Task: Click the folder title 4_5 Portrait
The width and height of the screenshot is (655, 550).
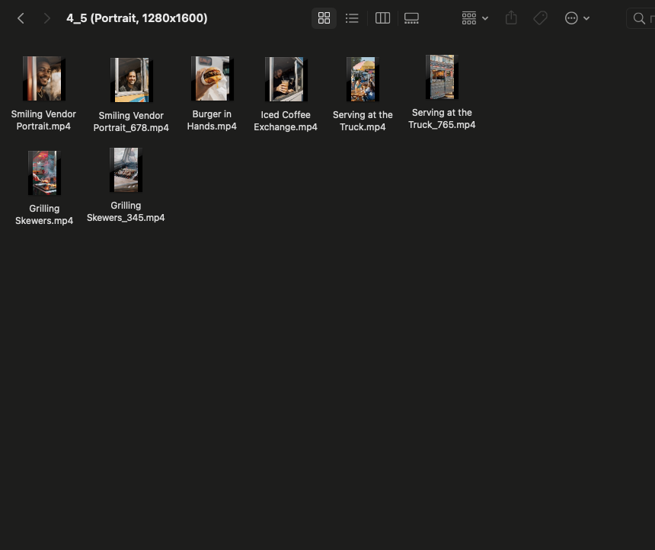Action: click(x=136, y=18)
